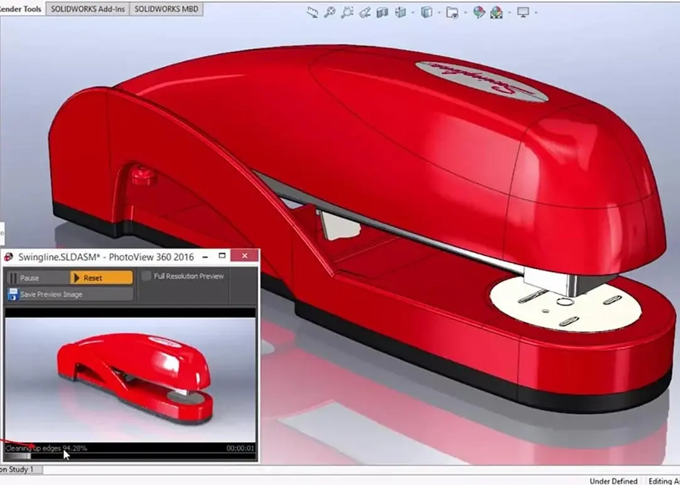Pause the PhotoView 360 preview render
This screenshot has height=485, width=680.
point(38,278)
